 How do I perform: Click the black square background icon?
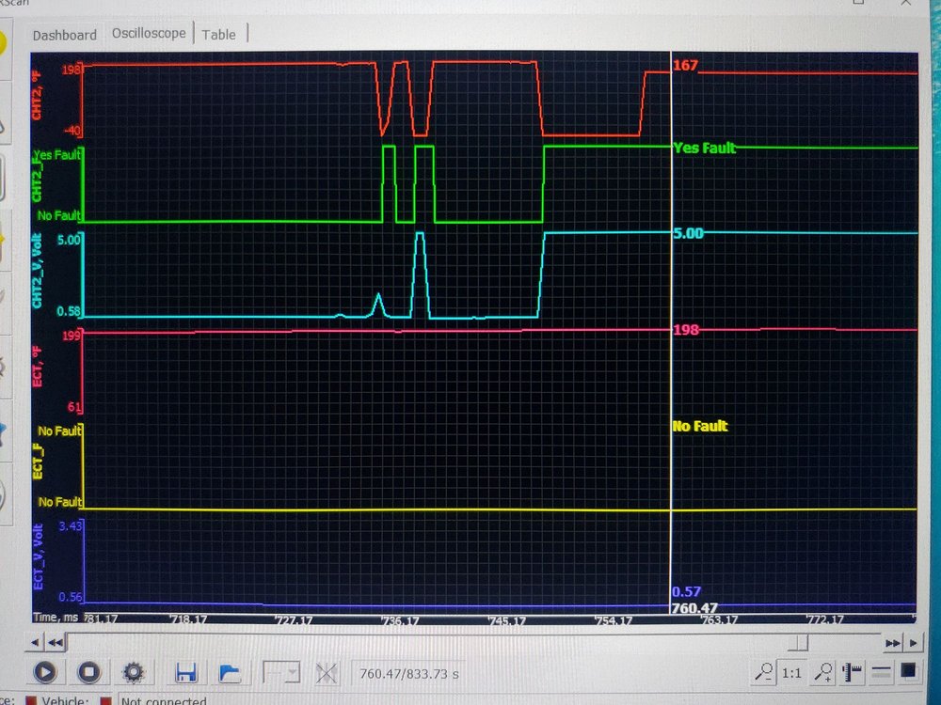908,671
